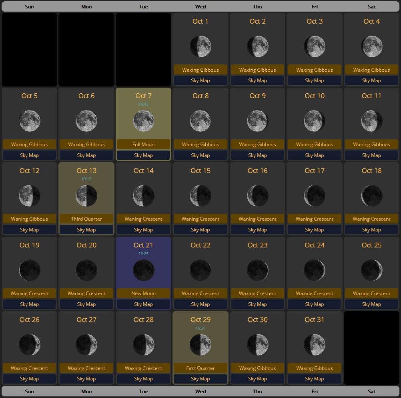Open Sky Map for Oct 7
Image resolution: width=401 pixels, height=398 pixels.
143,155
